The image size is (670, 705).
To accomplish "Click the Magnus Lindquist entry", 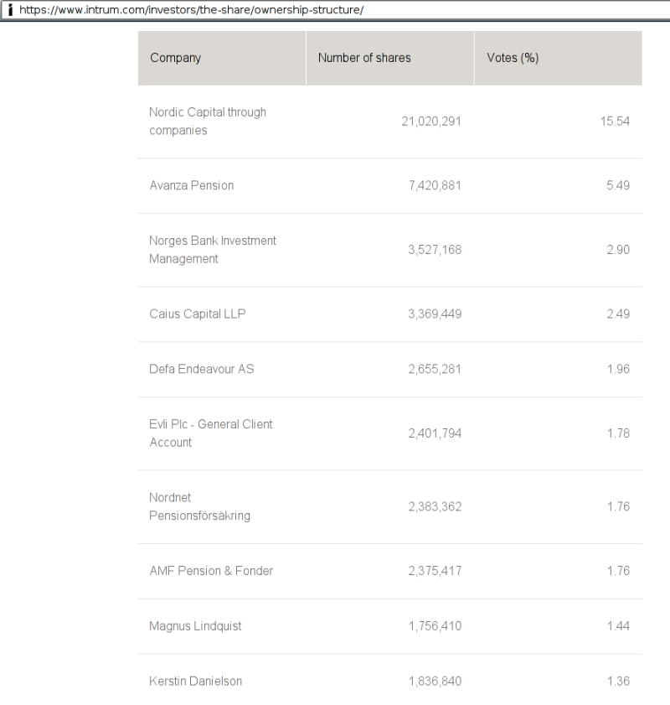I will click(195, 626).
